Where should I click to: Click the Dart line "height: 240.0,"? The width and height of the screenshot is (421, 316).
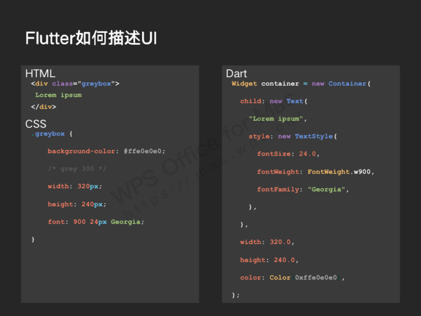[x=270, y=260]
